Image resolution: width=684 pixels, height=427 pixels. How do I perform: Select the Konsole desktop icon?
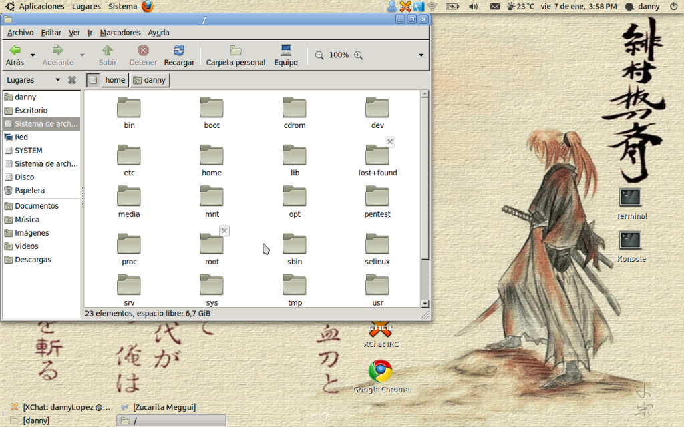(631, 247)
